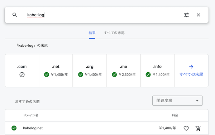Click the unavailable icon under .com

tap(22, 74)
